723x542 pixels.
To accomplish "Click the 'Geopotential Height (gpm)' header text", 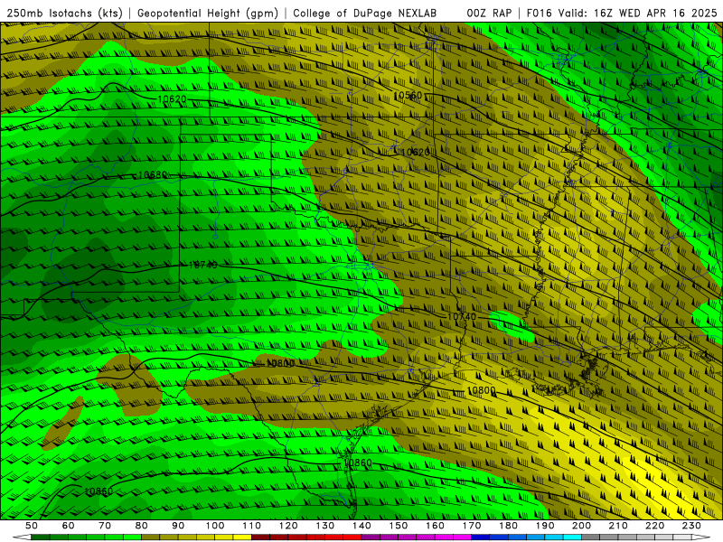I will click(x=208, y=14).
